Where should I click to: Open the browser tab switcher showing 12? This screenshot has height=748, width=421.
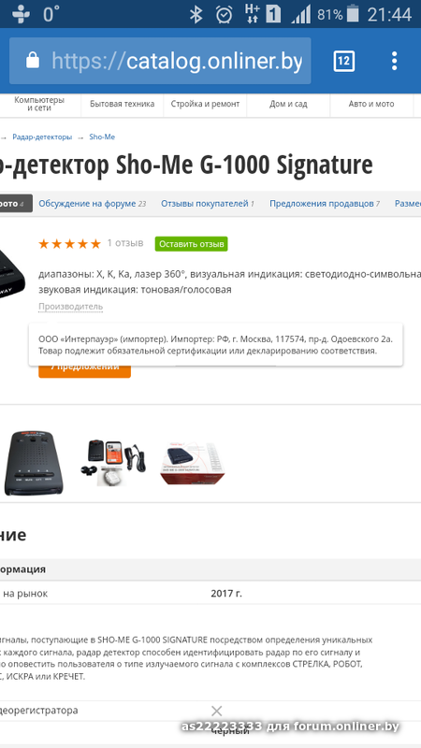tap(343, 61)
